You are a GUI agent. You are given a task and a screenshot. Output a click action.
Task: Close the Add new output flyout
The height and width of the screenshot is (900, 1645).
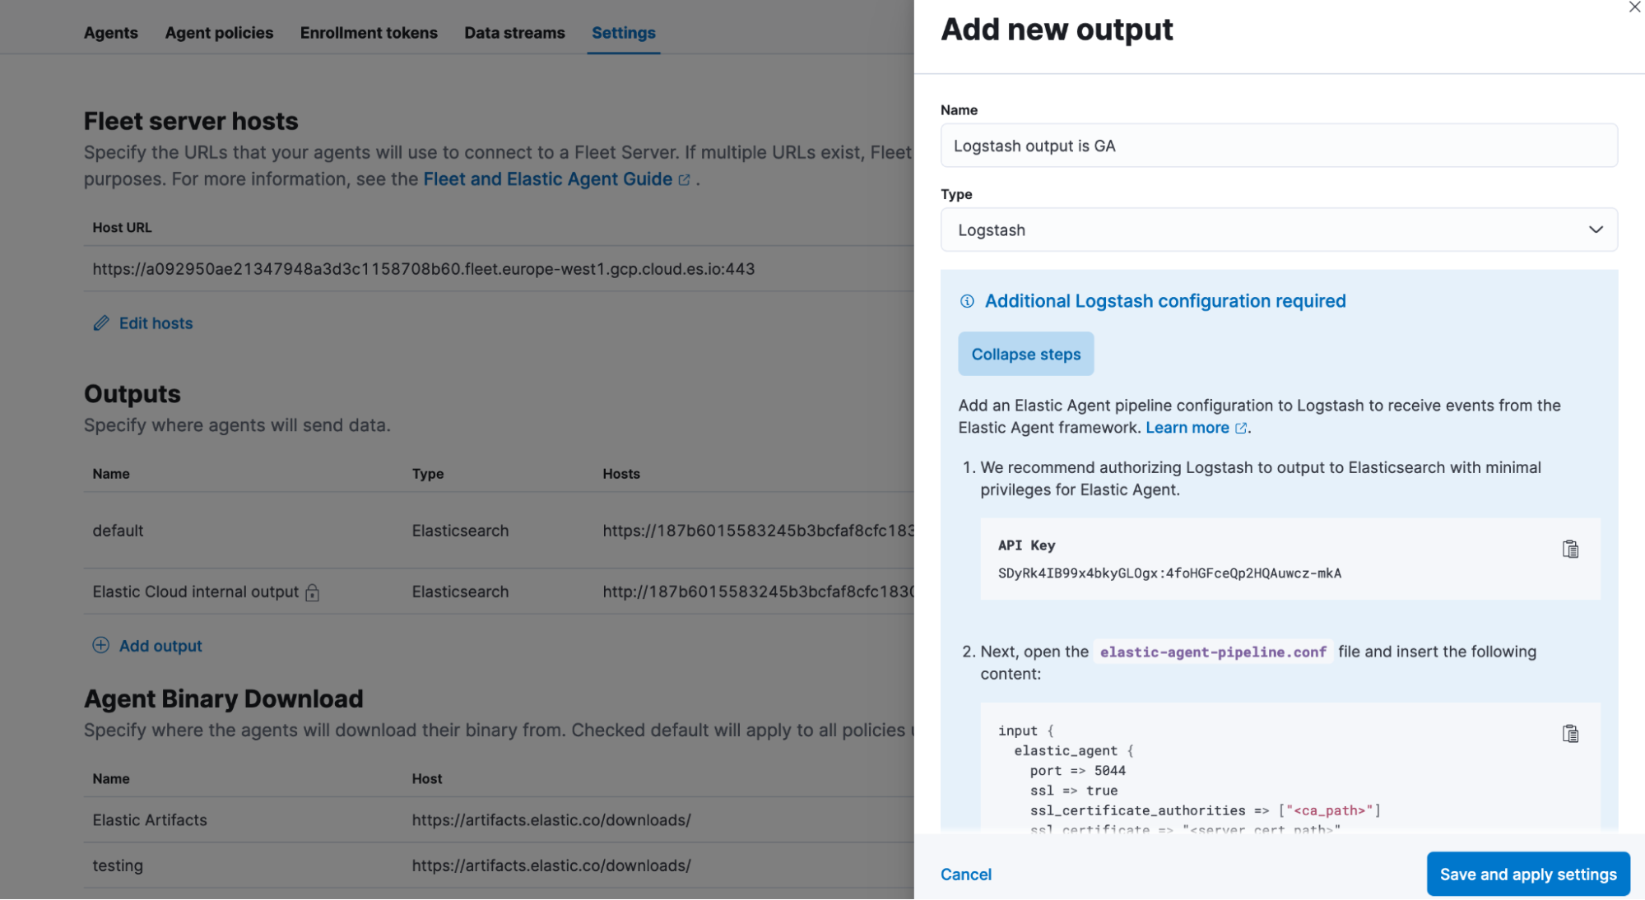click(1634, 7)
